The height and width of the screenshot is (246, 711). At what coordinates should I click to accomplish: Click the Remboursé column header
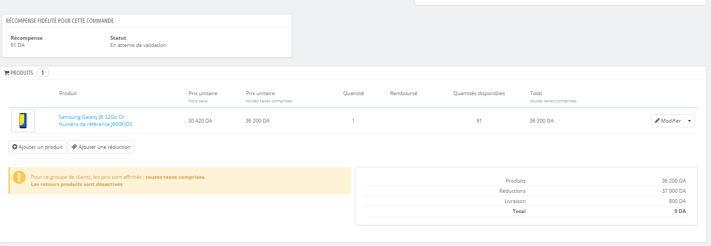click(x=404, y=93)
